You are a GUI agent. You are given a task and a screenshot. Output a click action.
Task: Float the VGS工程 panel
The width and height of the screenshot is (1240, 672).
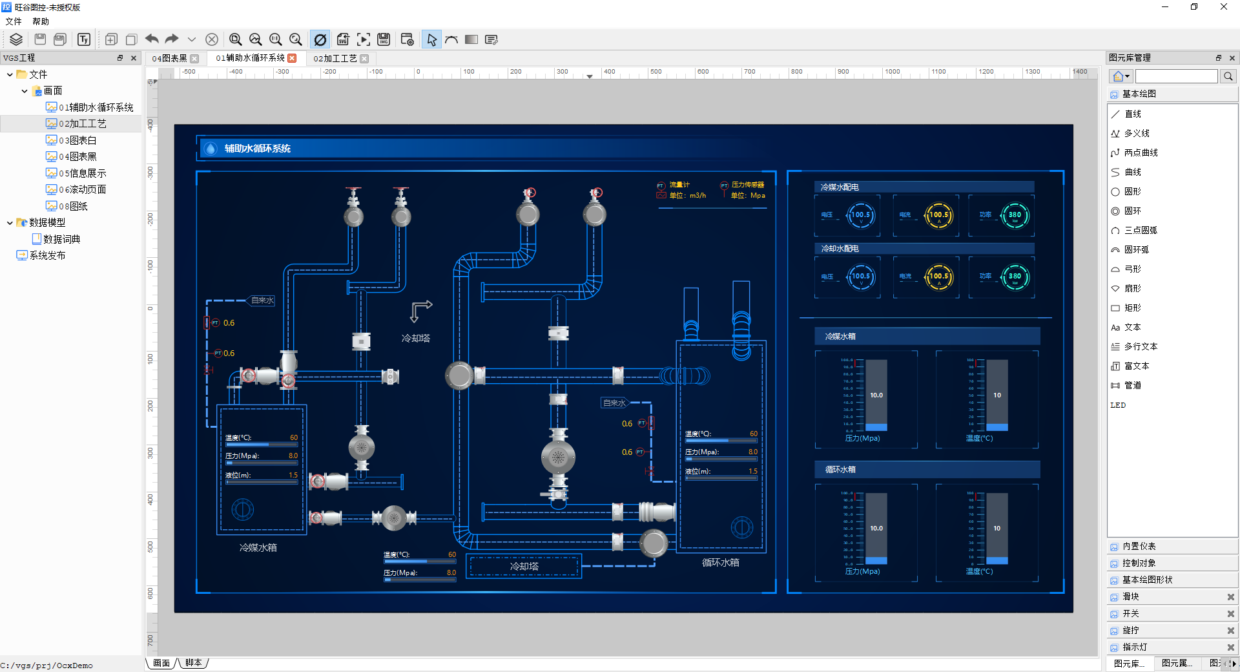(x=120, y=58)
